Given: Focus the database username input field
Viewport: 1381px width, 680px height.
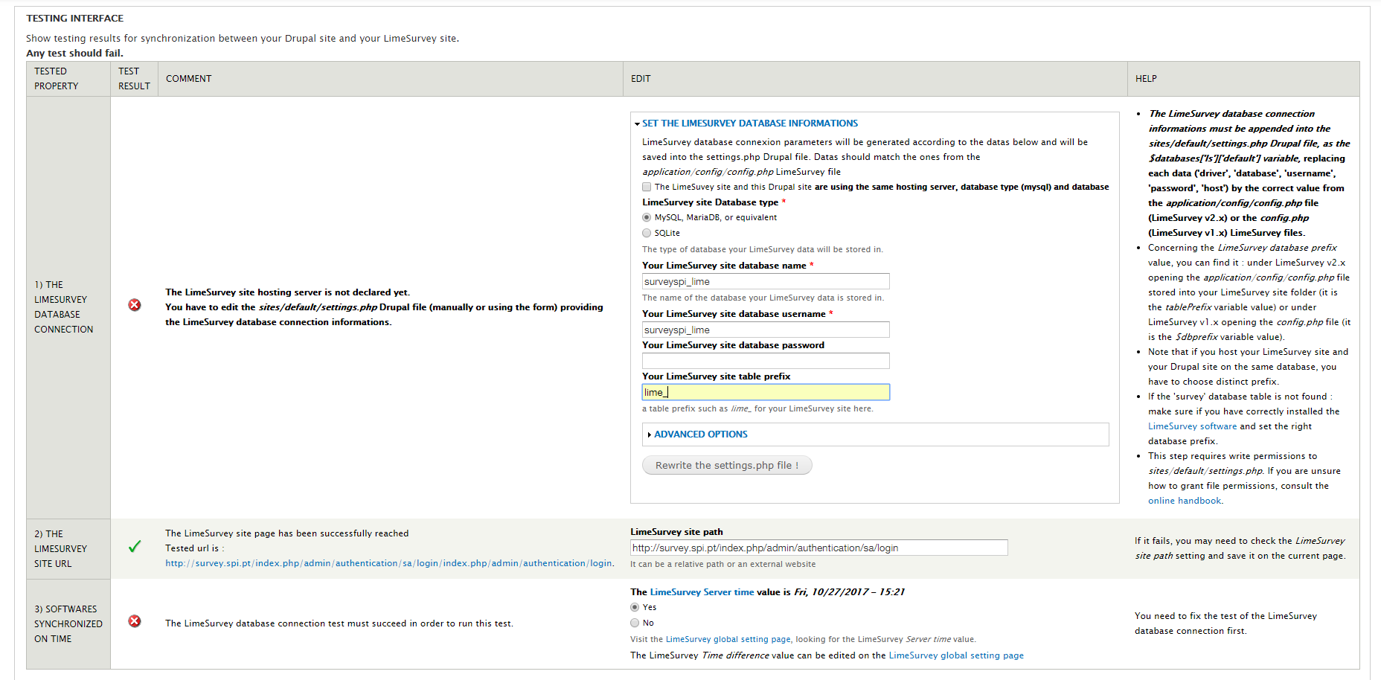Looking at the screenshot, I should [766, 330].
